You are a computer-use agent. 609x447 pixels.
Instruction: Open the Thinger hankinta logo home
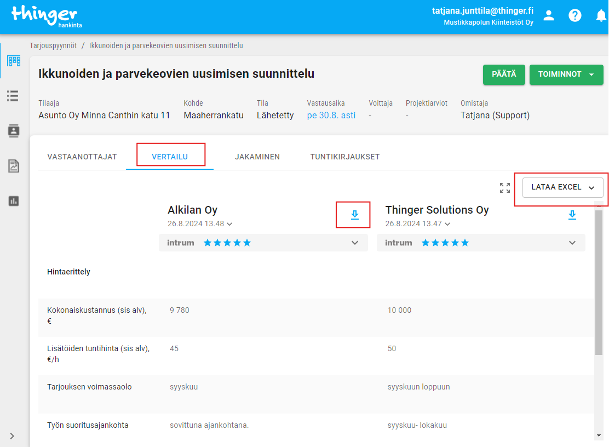pyautogui.click(x=46, y=16)
